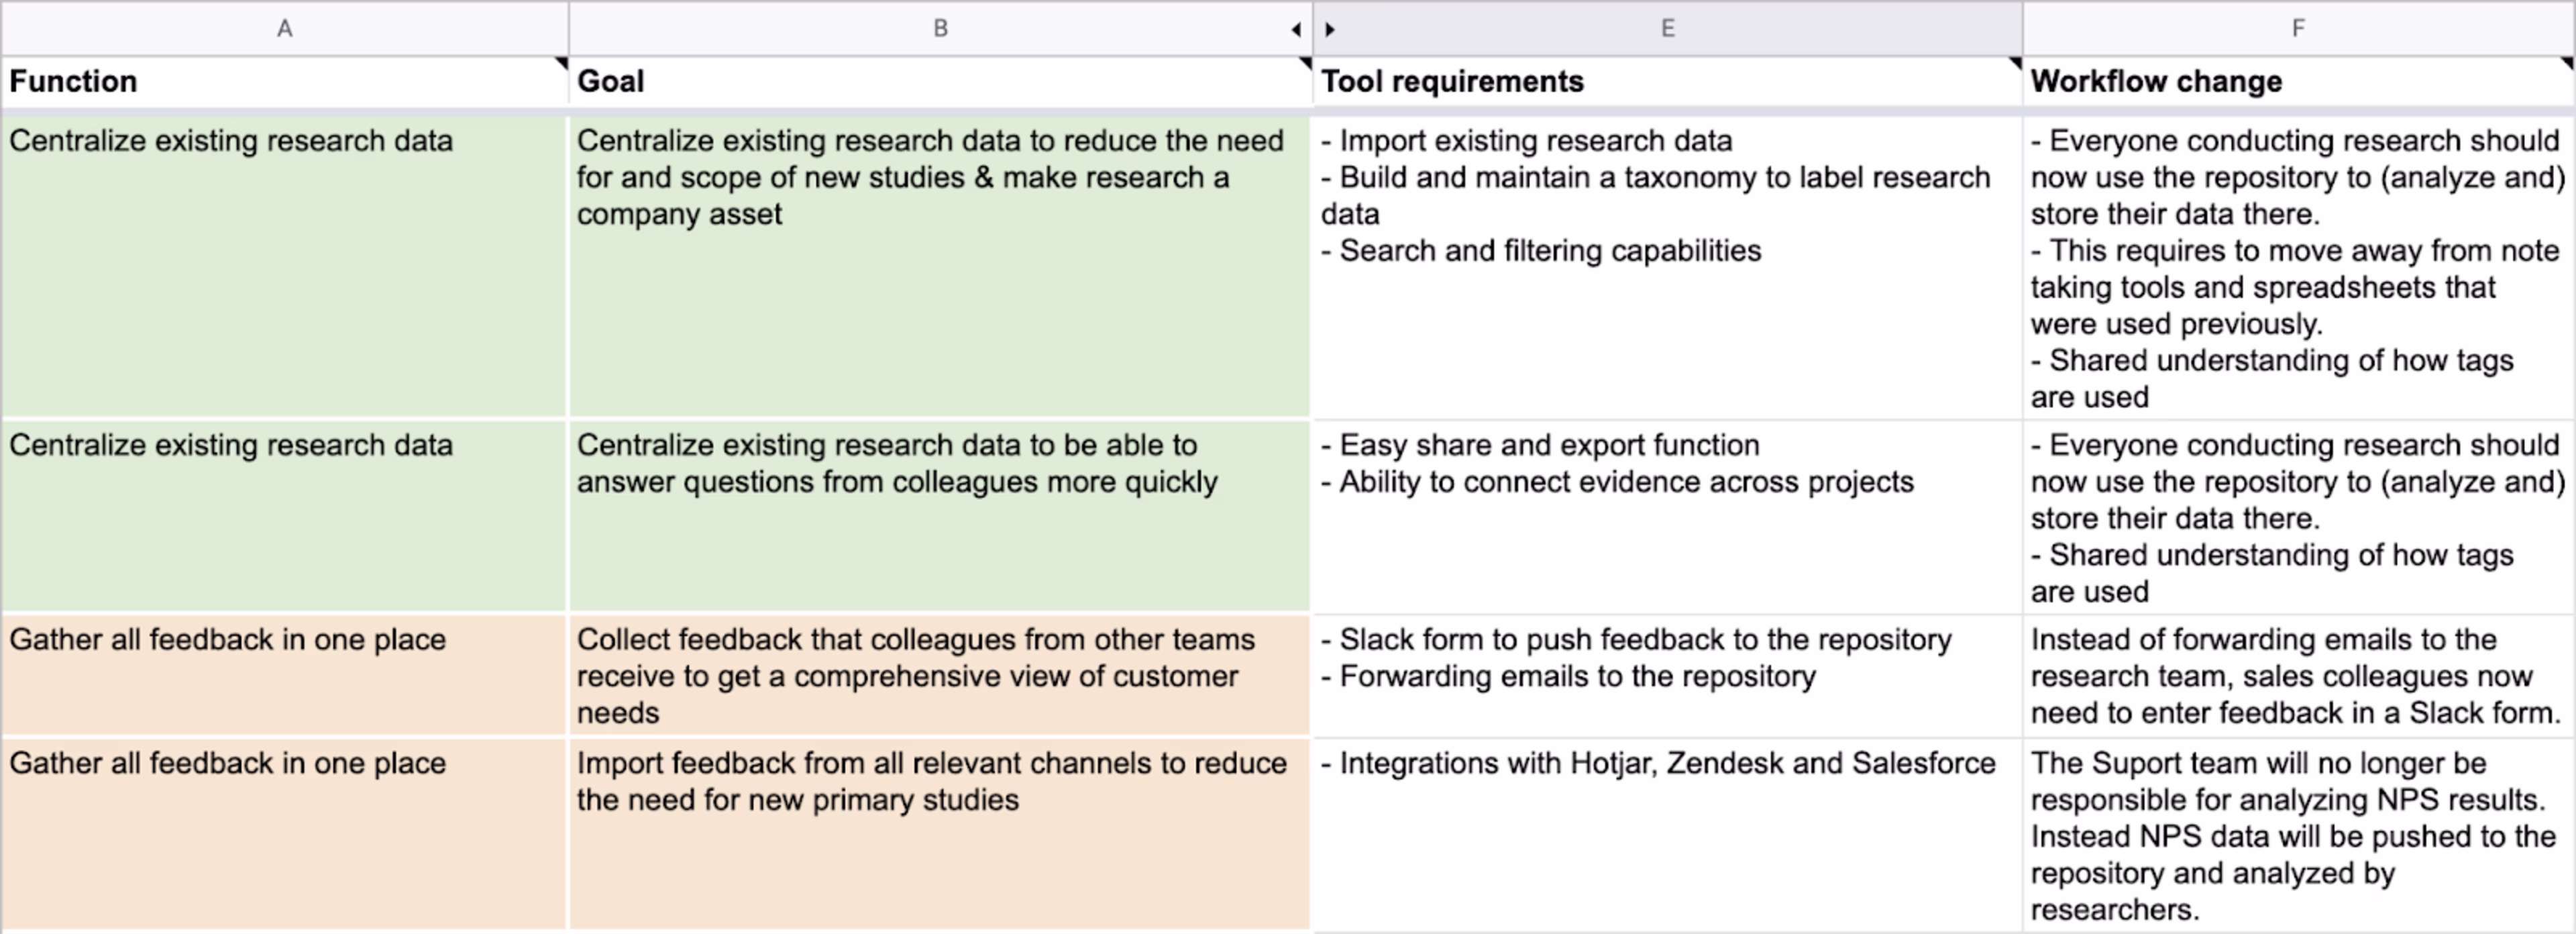Select column A header
This screenshot has height=934, width=2576.
[285, 27]
